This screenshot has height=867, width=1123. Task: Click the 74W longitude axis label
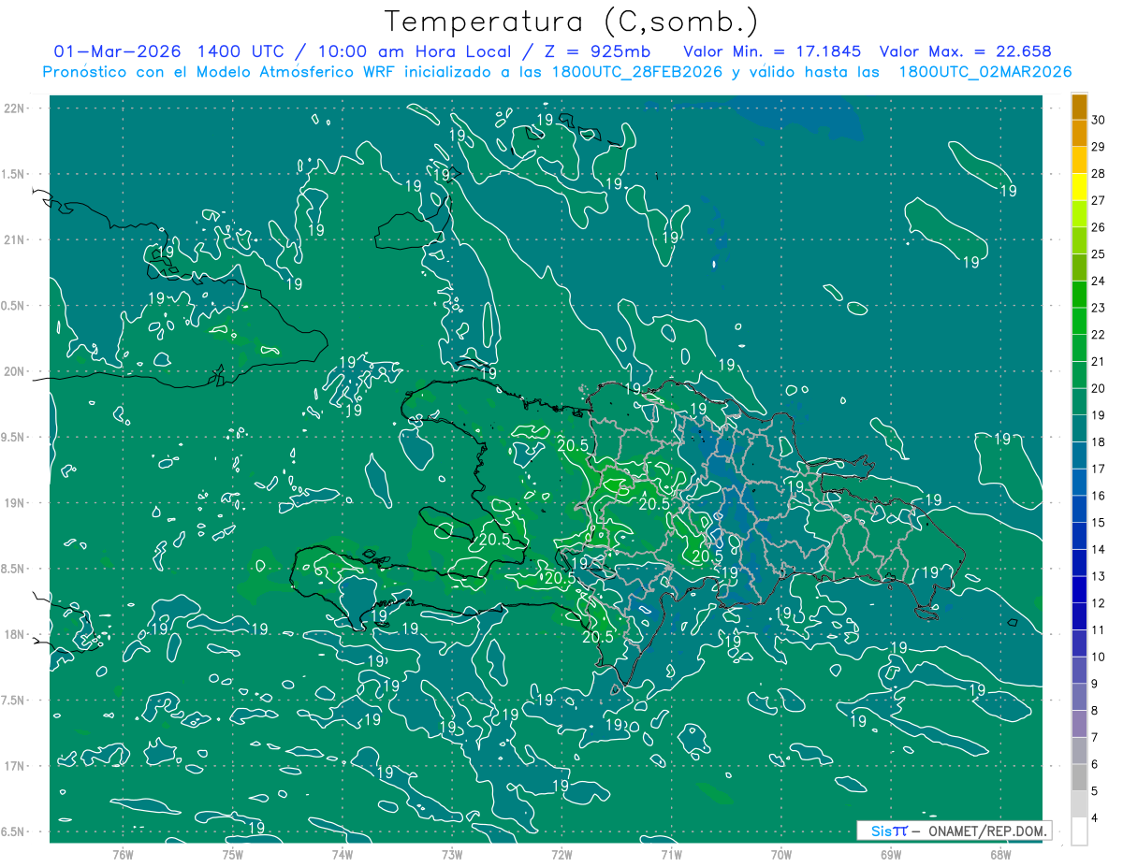click(343, 855)
